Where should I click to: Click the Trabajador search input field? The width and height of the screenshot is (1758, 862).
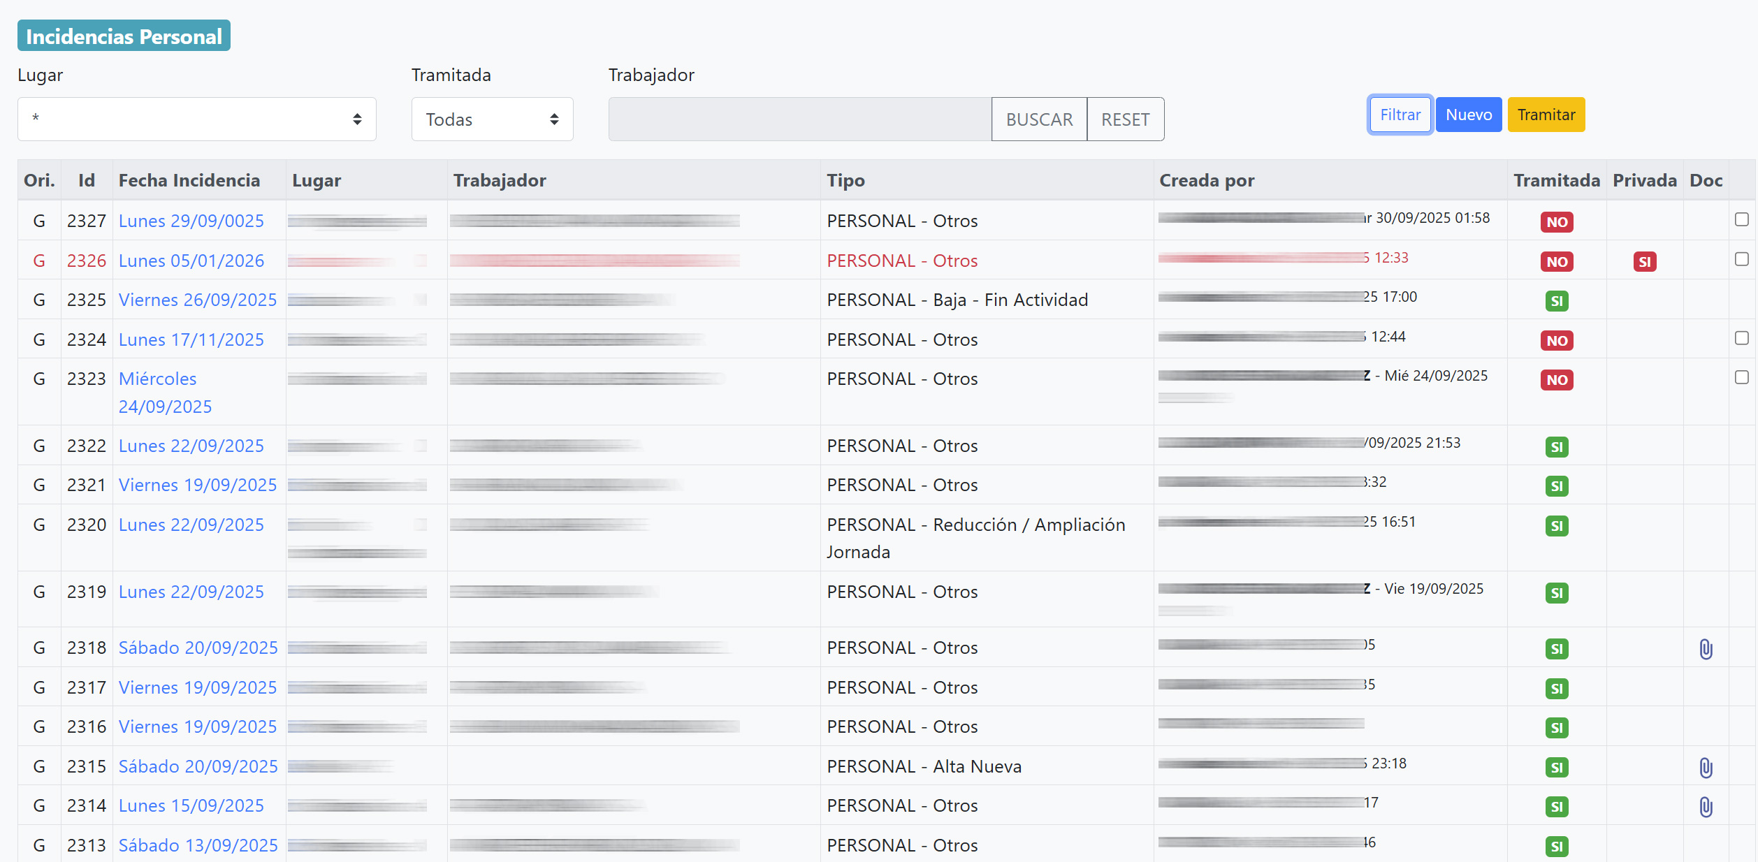pos(799,119)
